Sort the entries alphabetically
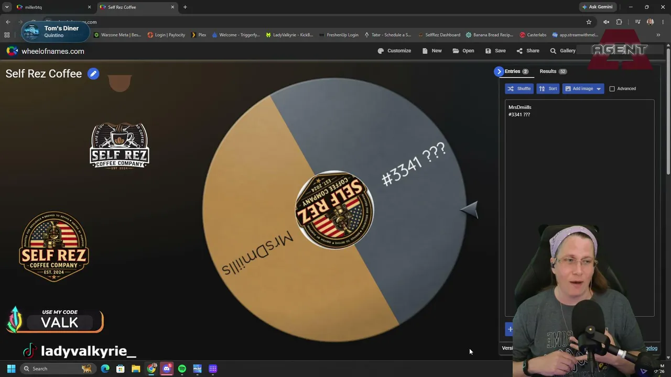Image resolution: width=671 pixels, height=377 pixels. pos(548,88)
